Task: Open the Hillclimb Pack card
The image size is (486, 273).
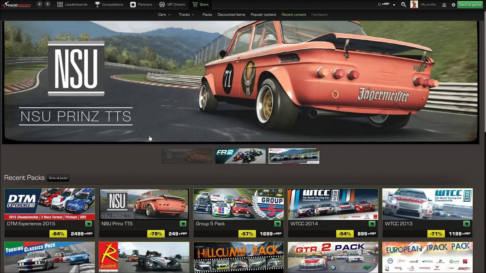Action: point(238,257)
